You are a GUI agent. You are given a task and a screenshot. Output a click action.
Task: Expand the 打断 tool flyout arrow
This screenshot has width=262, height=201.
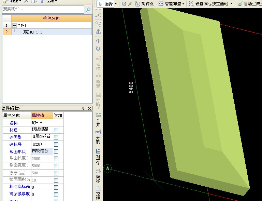(98, 108)
